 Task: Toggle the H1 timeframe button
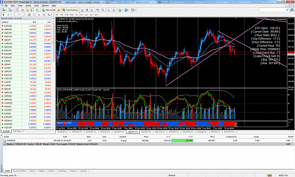click(x=76, y=15)
